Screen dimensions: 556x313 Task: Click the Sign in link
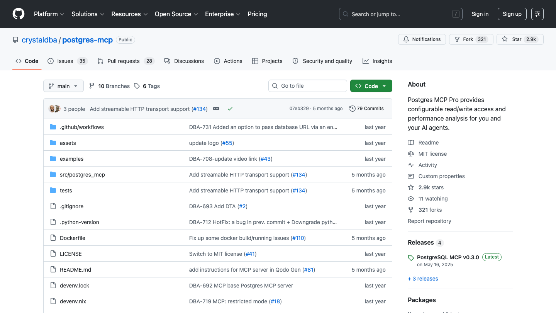point(480,14)
